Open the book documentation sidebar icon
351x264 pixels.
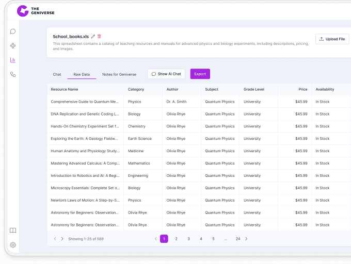pyautogui.click(x=13, y=230)
